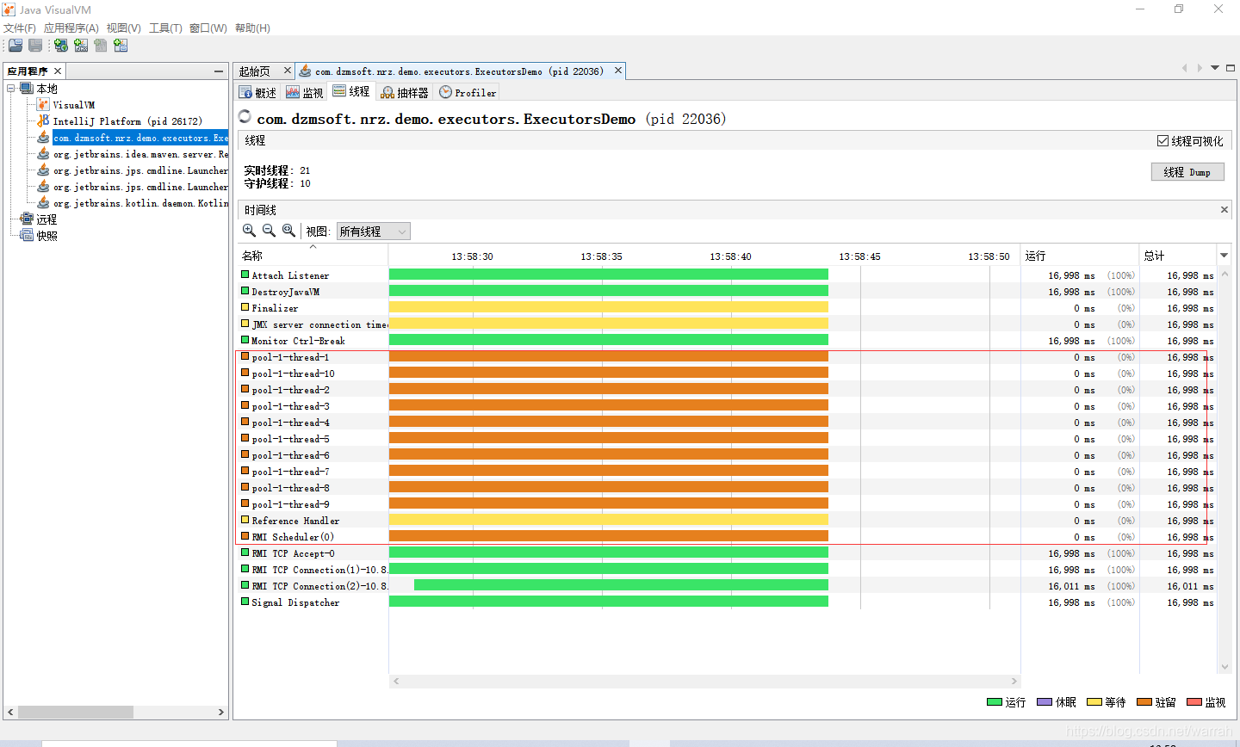Image resolution: width=1240 pixels, height=747 pixels.
Task: Select the VisualVM application node icon
Action: click(x=43, y=104)
